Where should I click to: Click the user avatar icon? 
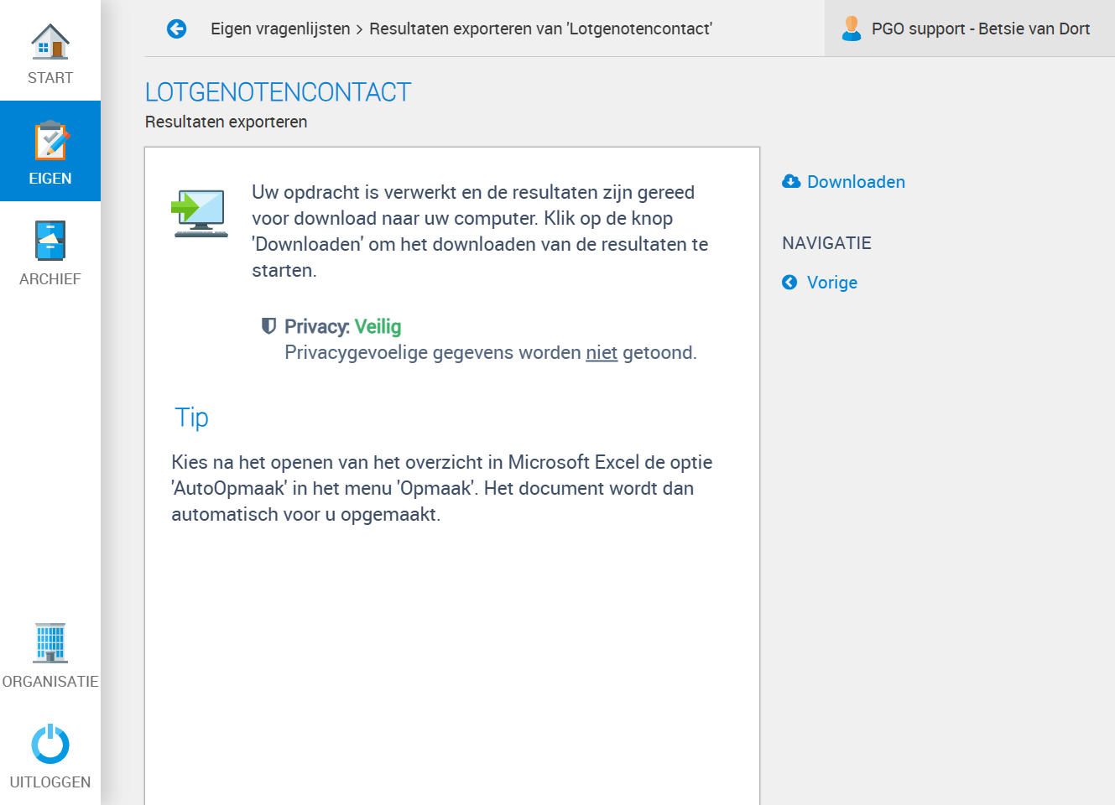852,29
